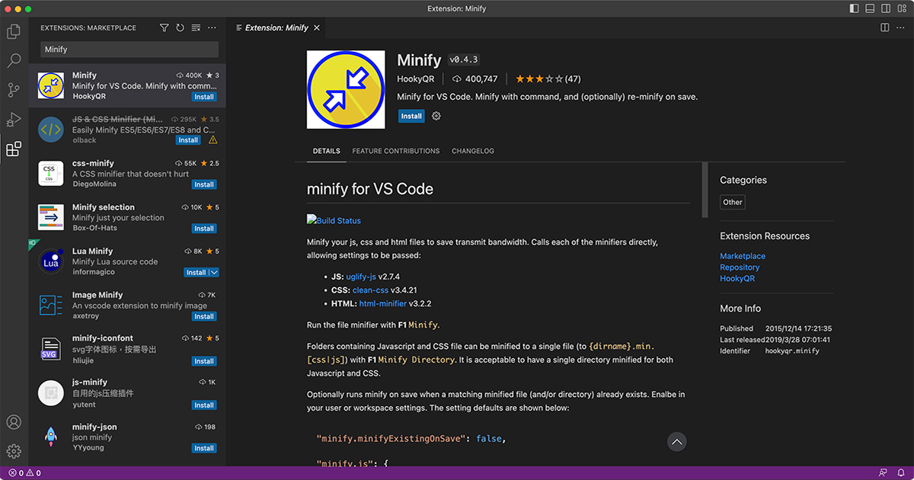Image resolution: width=914 pixels, height=480 pixels.
Task: Install the js-minify extension
Action: pos(204,405)
